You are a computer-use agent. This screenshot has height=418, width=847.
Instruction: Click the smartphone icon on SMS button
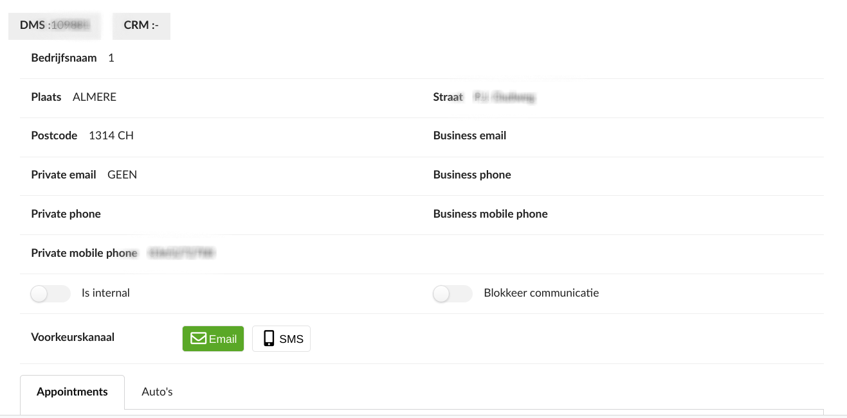click(269, 338)
